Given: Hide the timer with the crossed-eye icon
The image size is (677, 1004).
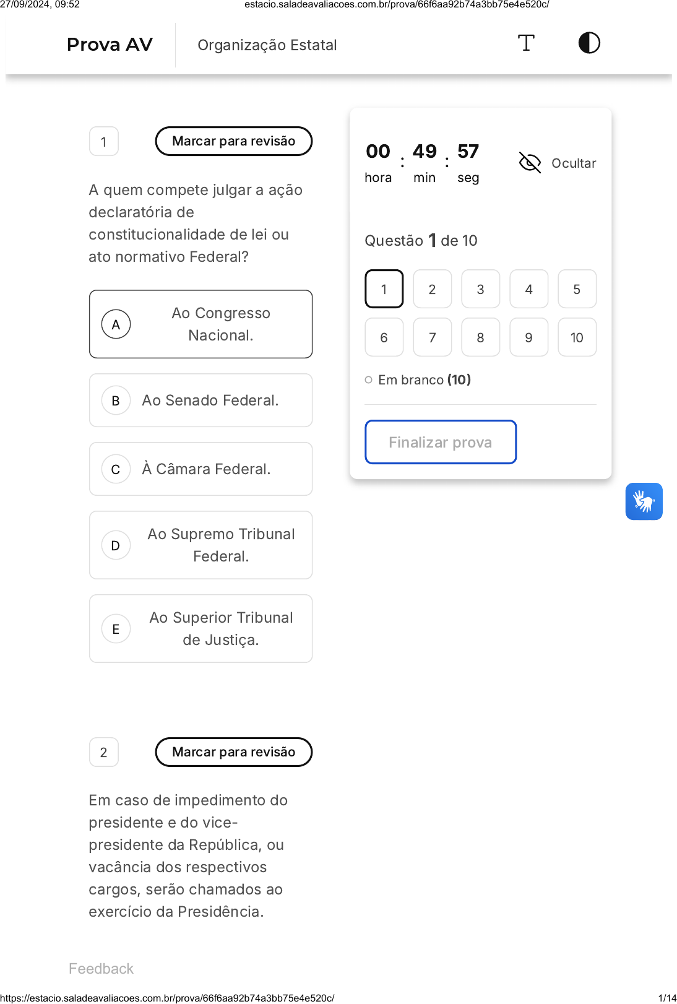Looking at the screenshot, I should point(530,163).
